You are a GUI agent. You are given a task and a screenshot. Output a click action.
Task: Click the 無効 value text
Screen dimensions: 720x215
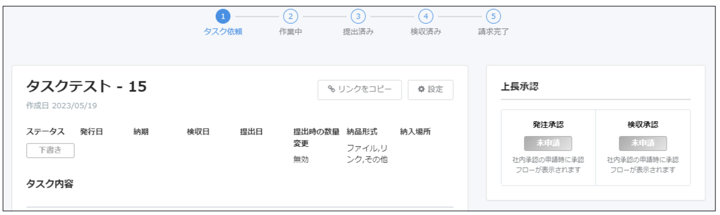click(301, 159)
